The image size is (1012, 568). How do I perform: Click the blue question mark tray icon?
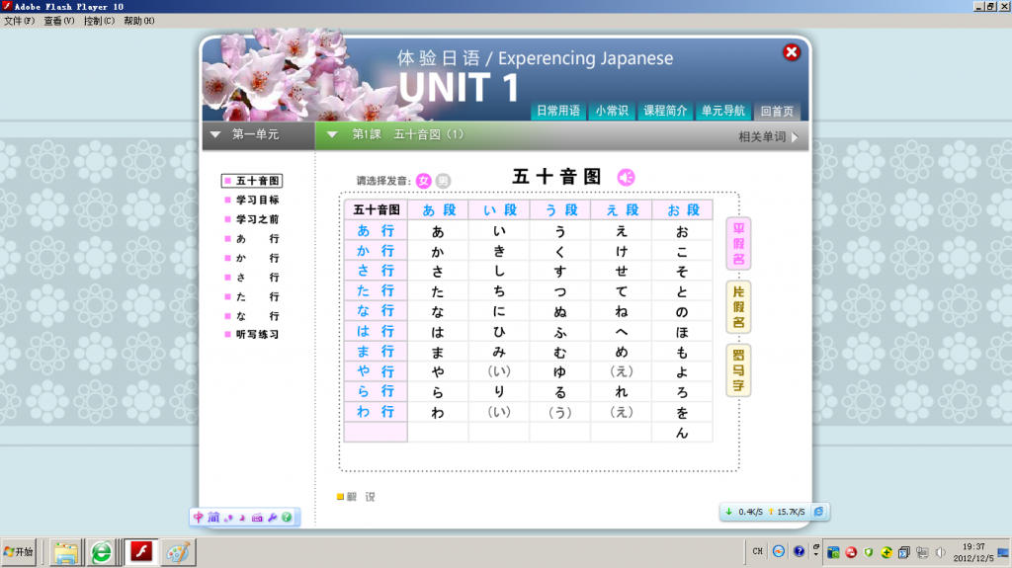click(799, 551)
